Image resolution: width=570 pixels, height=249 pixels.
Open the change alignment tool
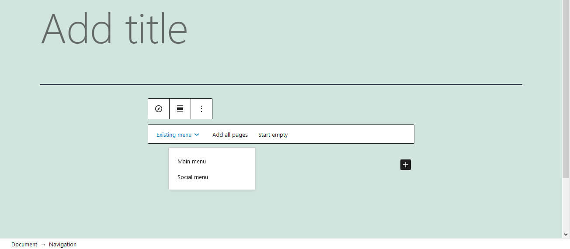(x=180, y=109)
